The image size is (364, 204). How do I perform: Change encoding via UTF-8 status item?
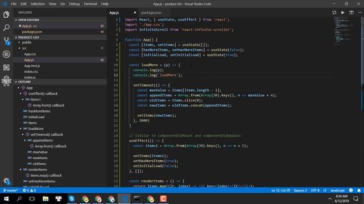tap(315, 190)
